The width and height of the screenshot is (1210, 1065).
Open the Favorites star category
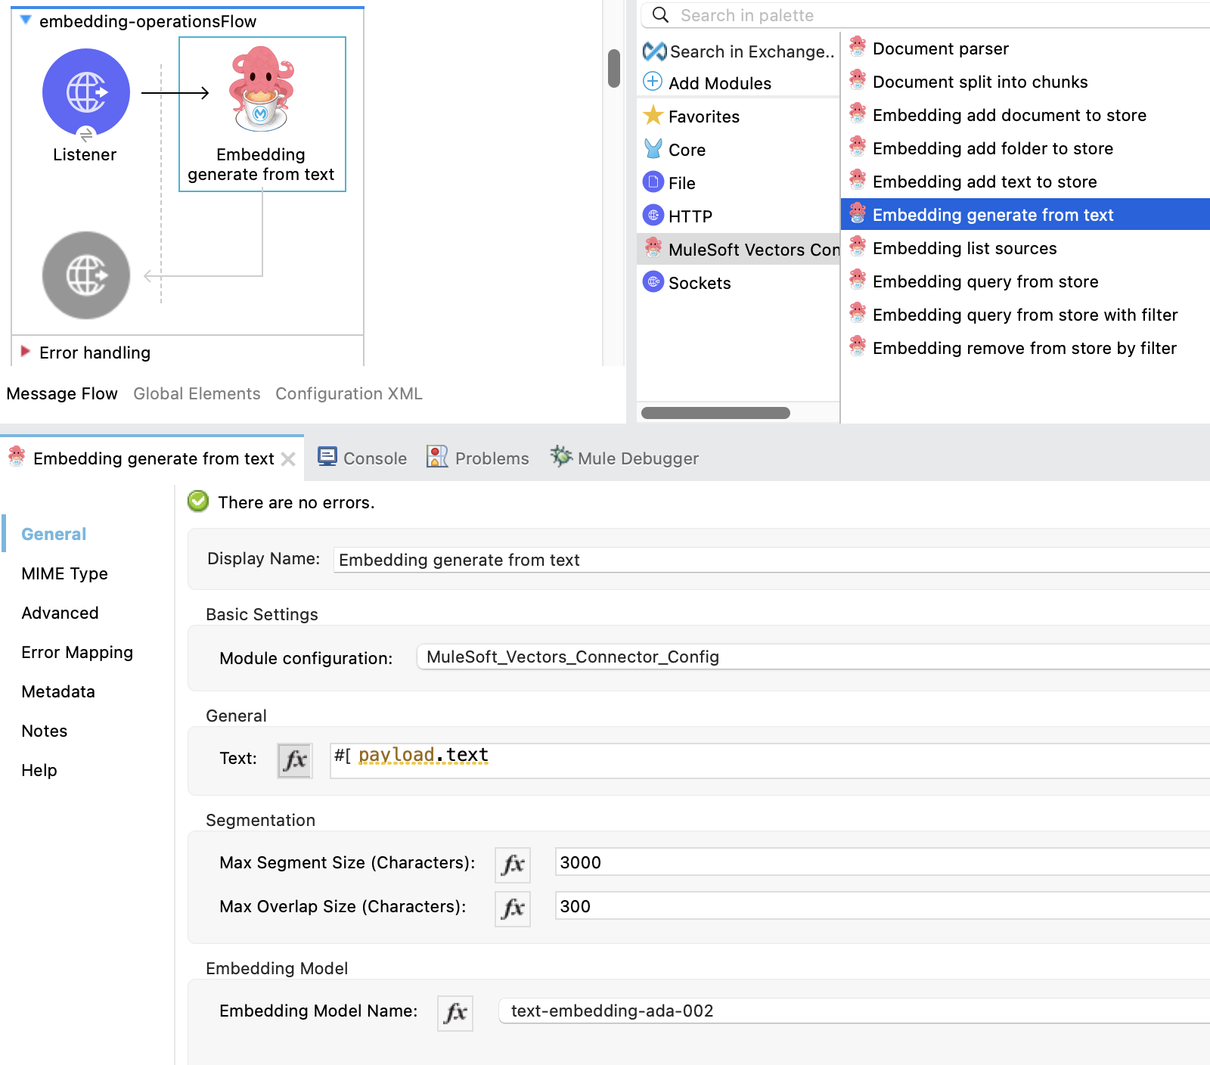(x=653, y=116)
